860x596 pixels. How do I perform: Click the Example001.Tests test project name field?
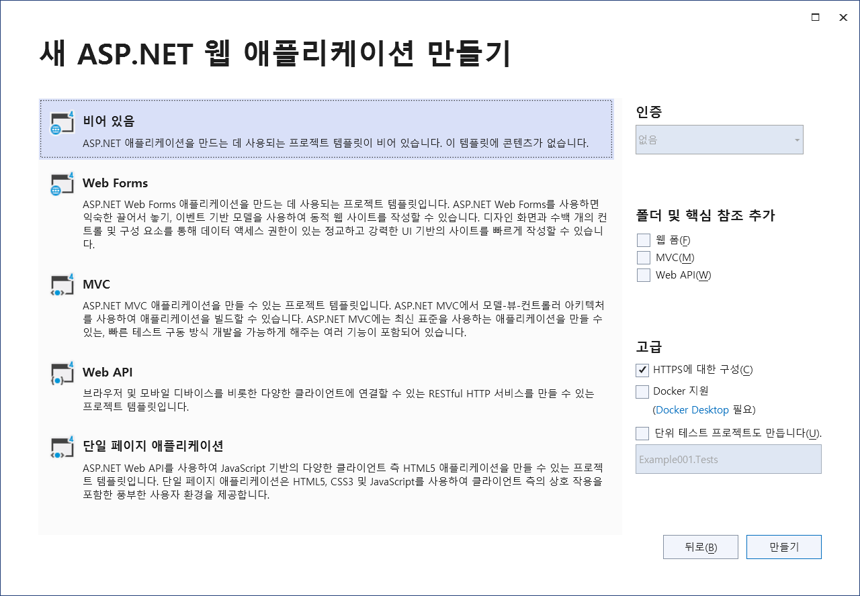[x=728, y=459]
